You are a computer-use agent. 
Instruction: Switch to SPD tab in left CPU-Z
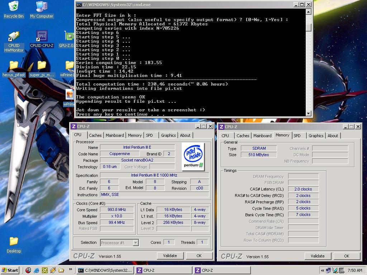pos(149,135)
